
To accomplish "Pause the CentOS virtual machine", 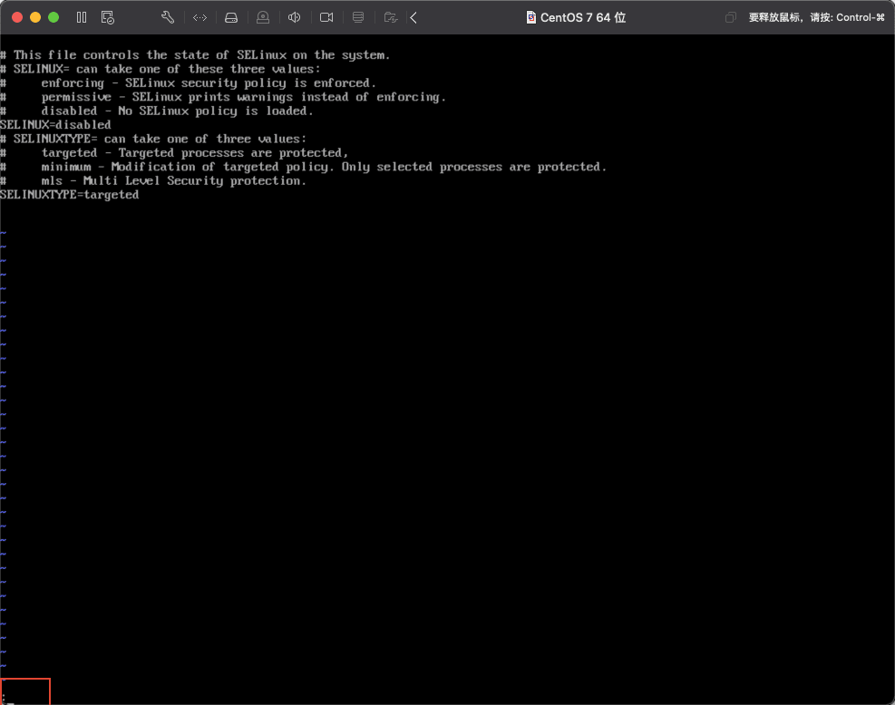I will coord(82,17).
